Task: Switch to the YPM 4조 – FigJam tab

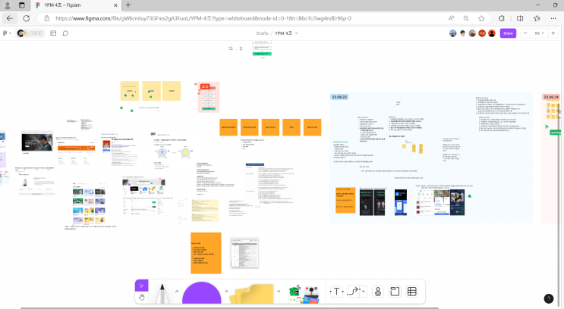Action: (76, 5)
